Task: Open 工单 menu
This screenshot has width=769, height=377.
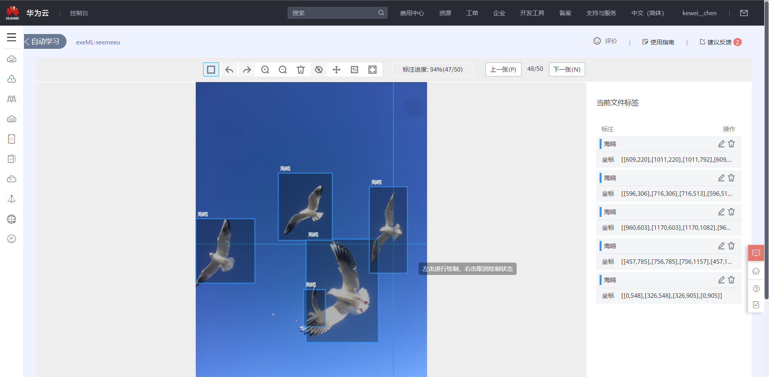Action: pyautogui.click(x=472, y=13)
